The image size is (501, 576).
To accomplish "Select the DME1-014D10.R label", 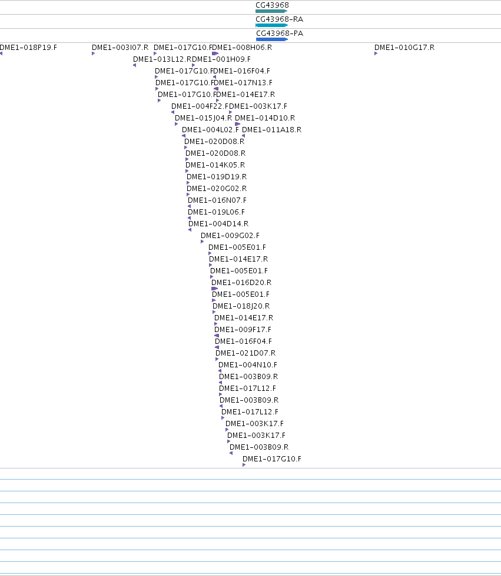I will pos(265,118).
